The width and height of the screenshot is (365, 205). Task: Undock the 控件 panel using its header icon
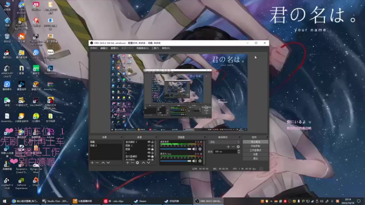(x=267, y=138)
